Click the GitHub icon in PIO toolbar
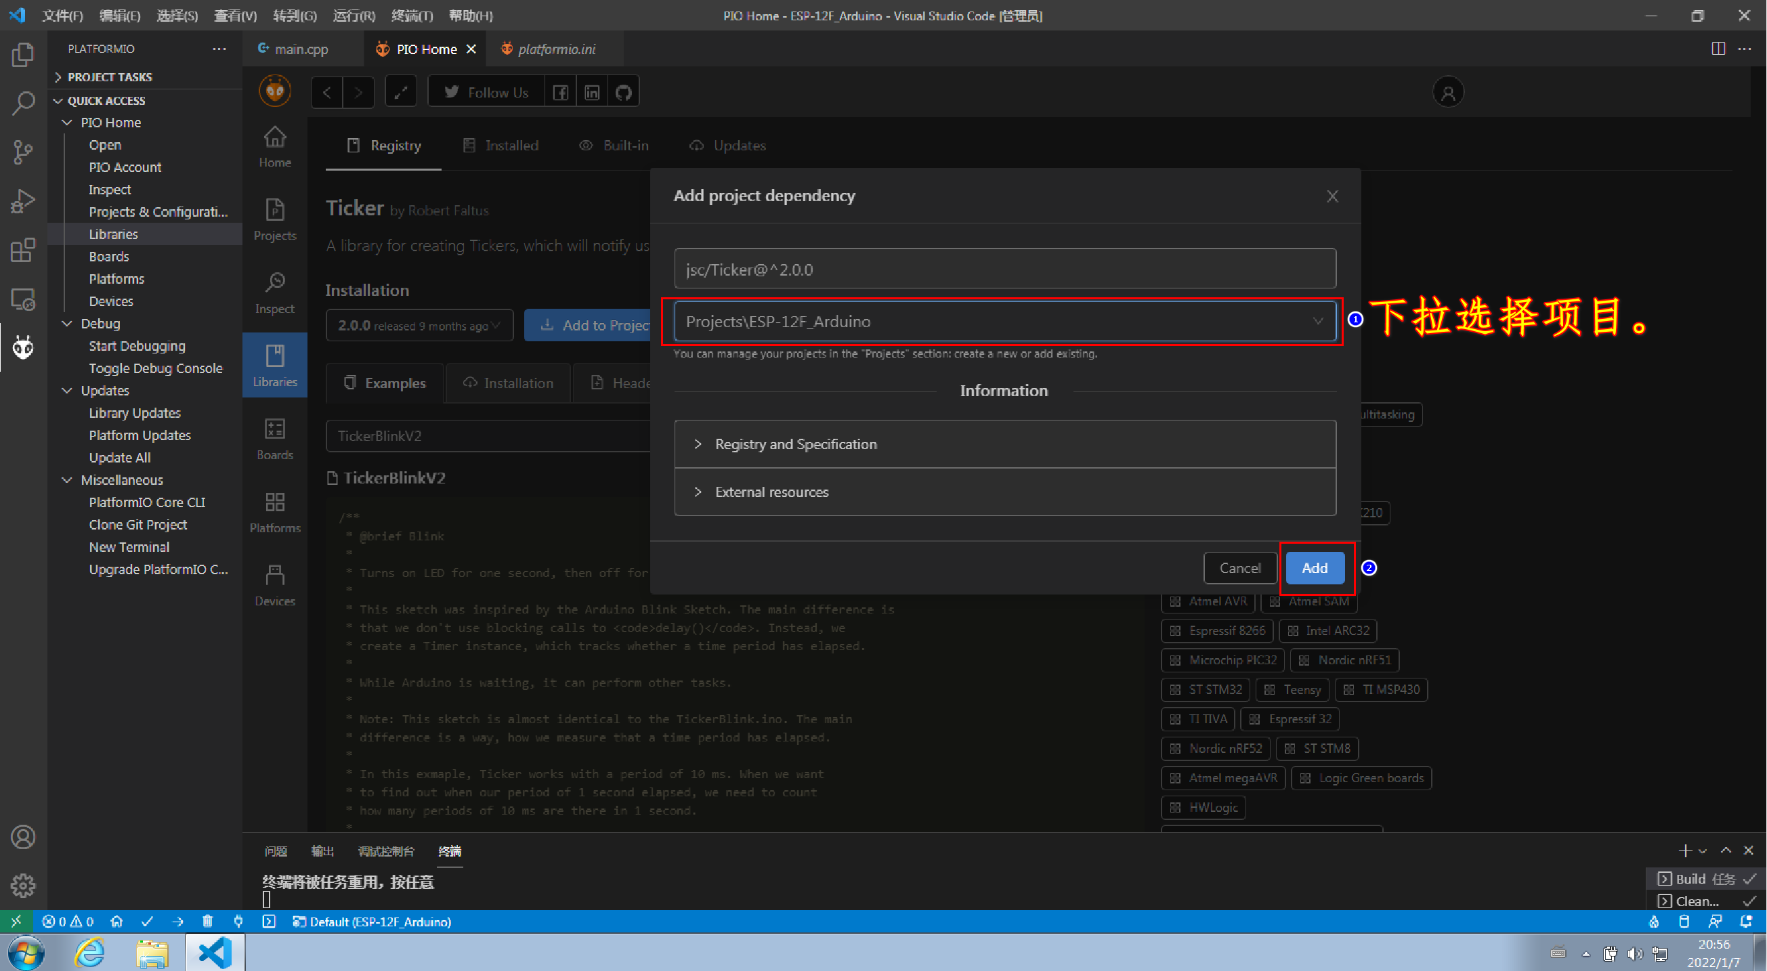Screen dimensions: 1767x971 pyautogui.click(x=623, y=92)
